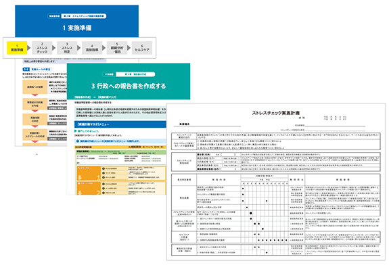Click the chapter pill label above 1 実施準備
The width and height of the screenshot is (389, 265).
77,16
